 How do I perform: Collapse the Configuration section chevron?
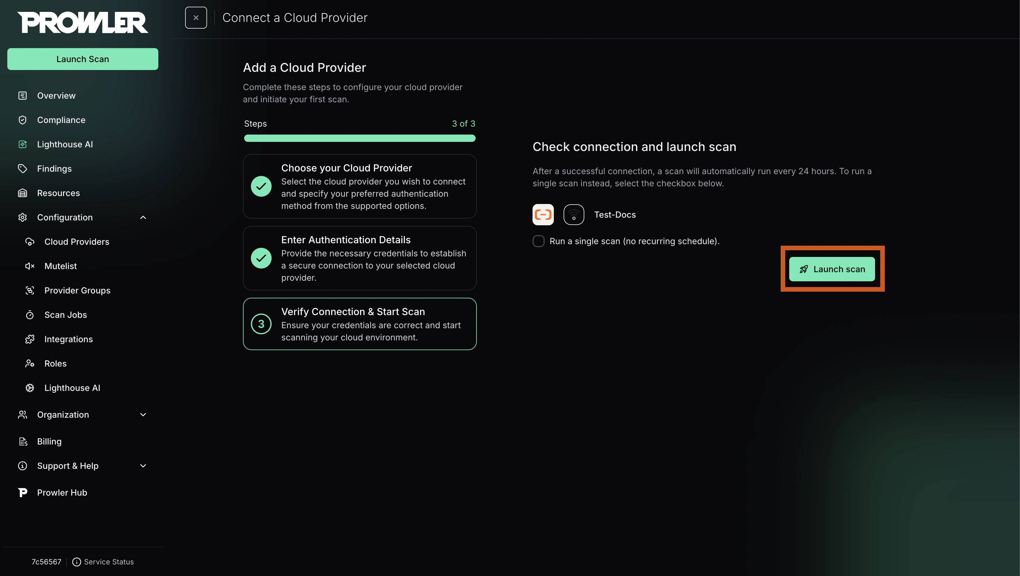pyautogui.click(x=143, y=217)
